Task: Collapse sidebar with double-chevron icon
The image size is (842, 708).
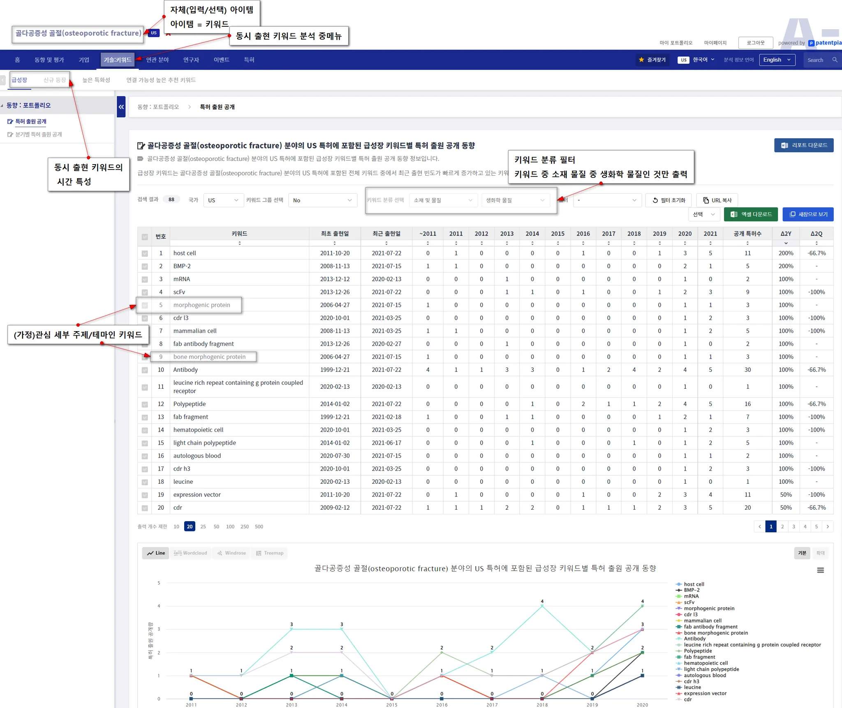Action: click(121, 107)
